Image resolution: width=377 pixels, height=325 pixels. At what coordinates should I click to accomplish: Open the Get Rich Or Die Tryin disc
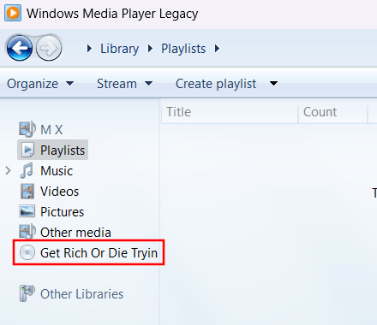[x=99, y=253]
